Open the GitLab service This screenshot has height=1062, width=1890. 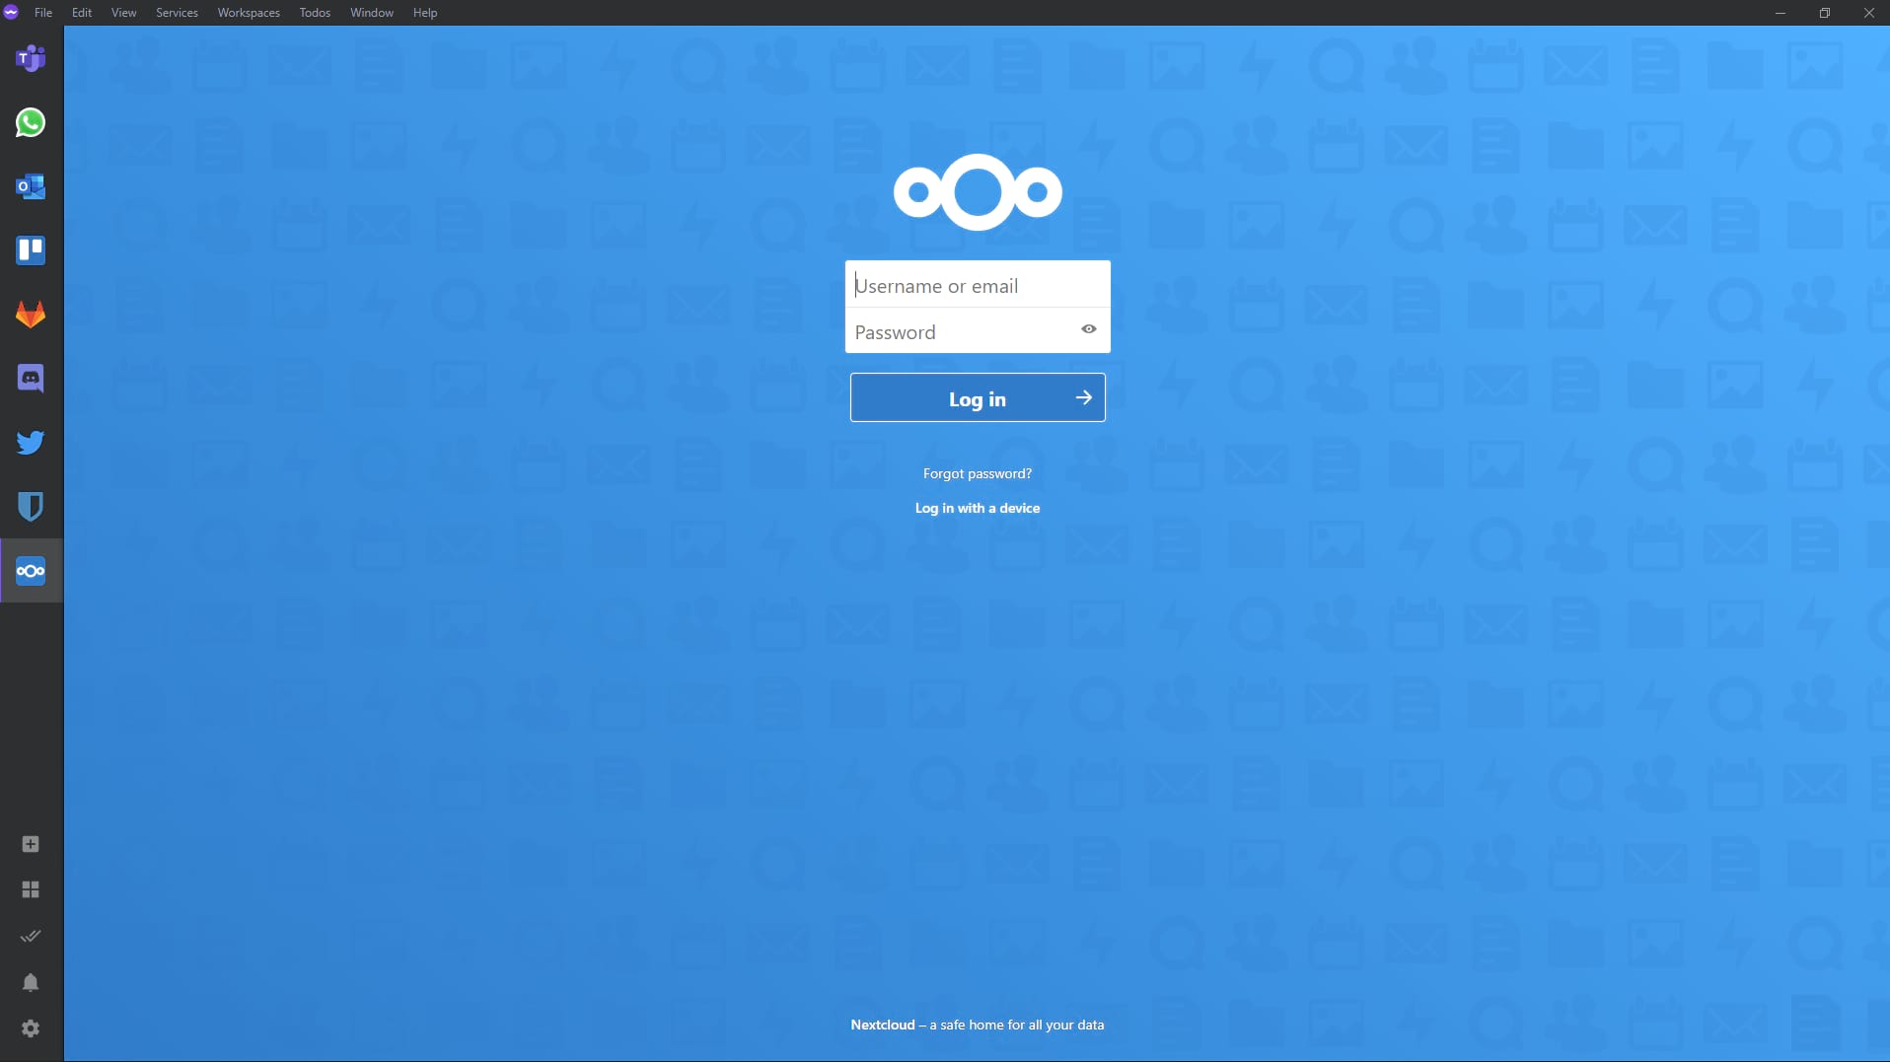tap(31, 314)
